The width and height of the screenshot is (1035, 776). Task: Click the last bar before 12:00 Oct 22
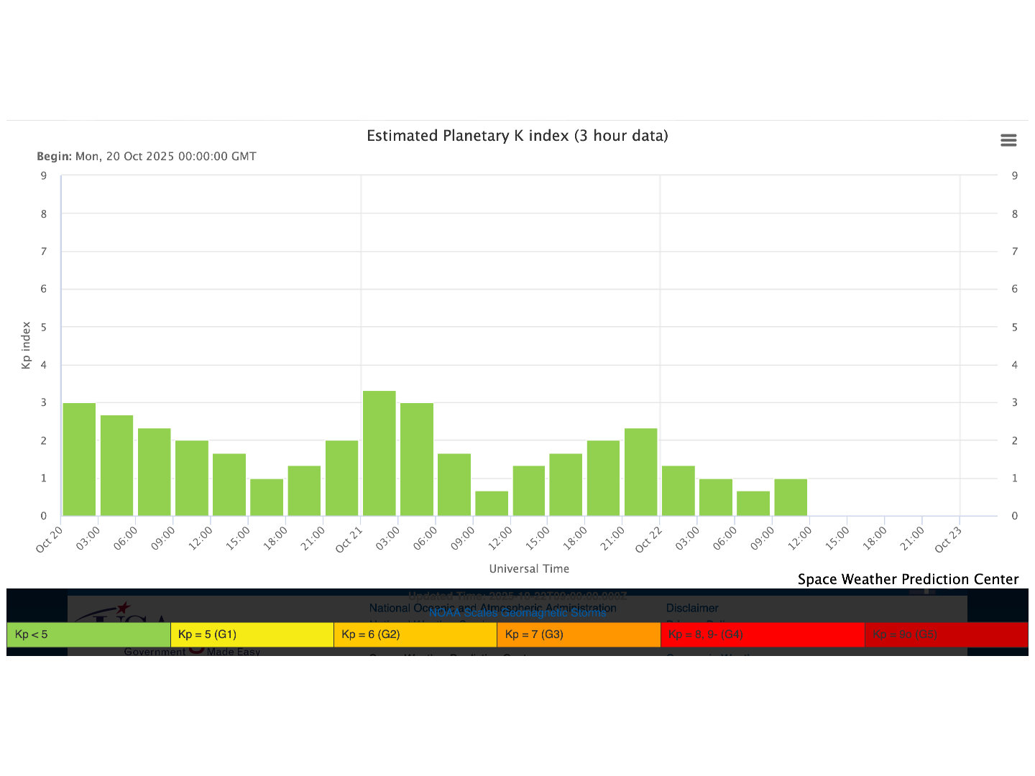tap(791, 497)
